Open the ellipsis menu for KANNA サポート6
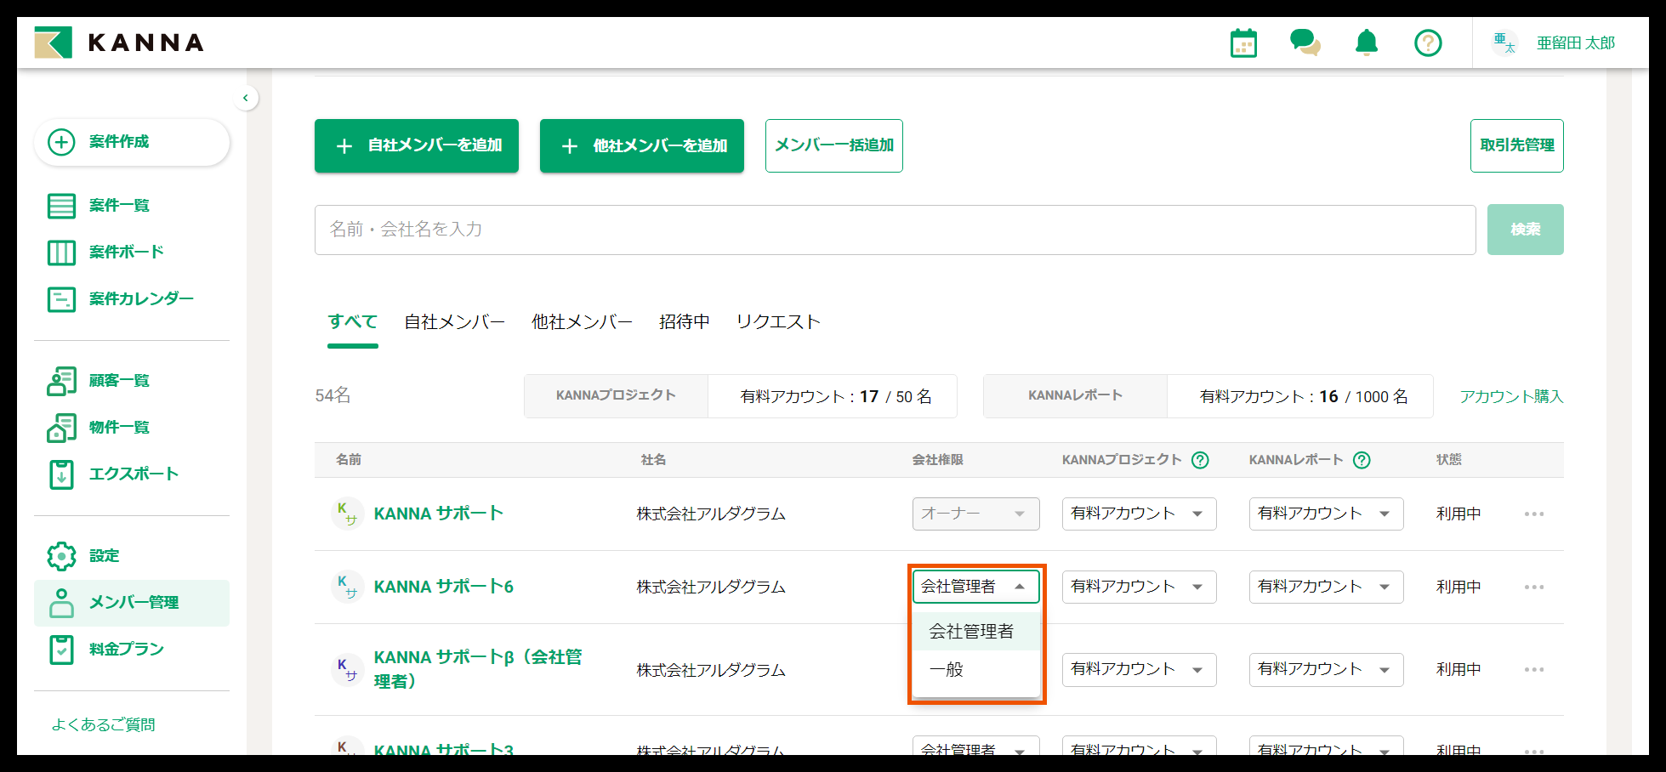 (x=1534, y=587)
